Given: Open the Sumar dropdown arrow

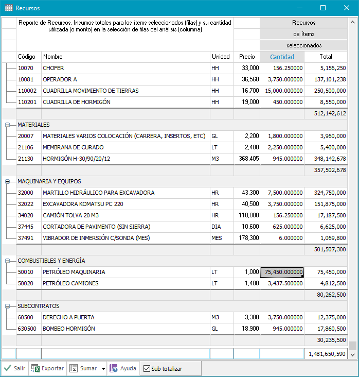Looking at the screenshot, I should (x=103, y=369).
